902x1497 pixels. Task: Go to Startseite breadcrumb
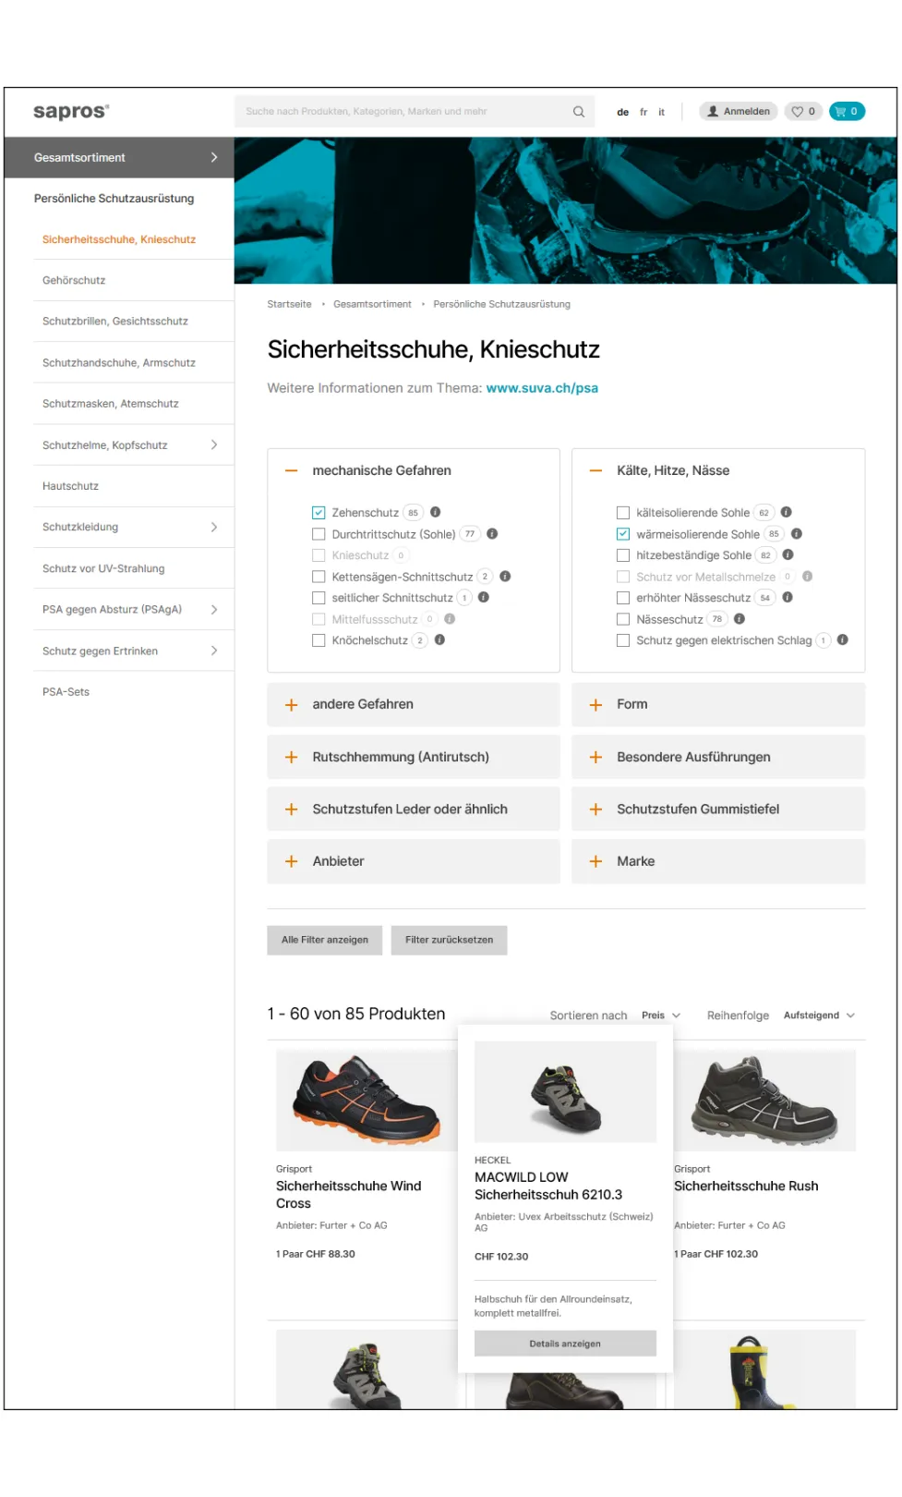point(289,305)
